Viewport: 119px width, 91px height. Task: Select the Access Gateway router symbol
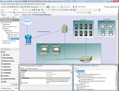[x=28, y=39]
